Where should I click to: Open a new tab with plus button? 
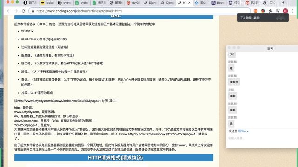(283, 3)
